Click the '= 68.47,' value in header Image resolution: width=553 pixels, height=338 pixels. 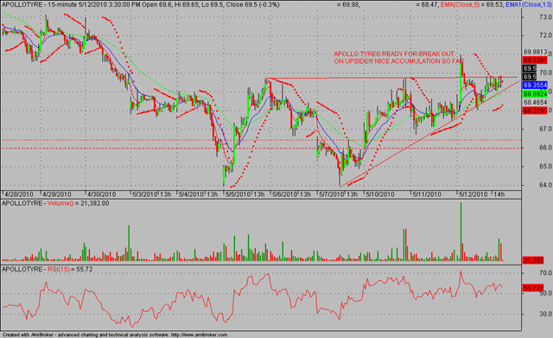[x=427, y=4]
